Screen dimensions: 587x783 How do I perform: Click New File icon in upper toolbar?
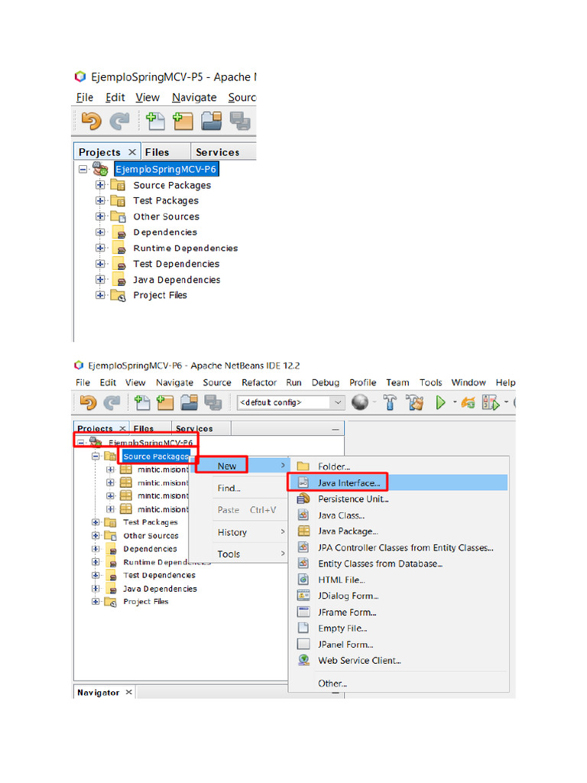pyautogui.click(x=155, y=121)
